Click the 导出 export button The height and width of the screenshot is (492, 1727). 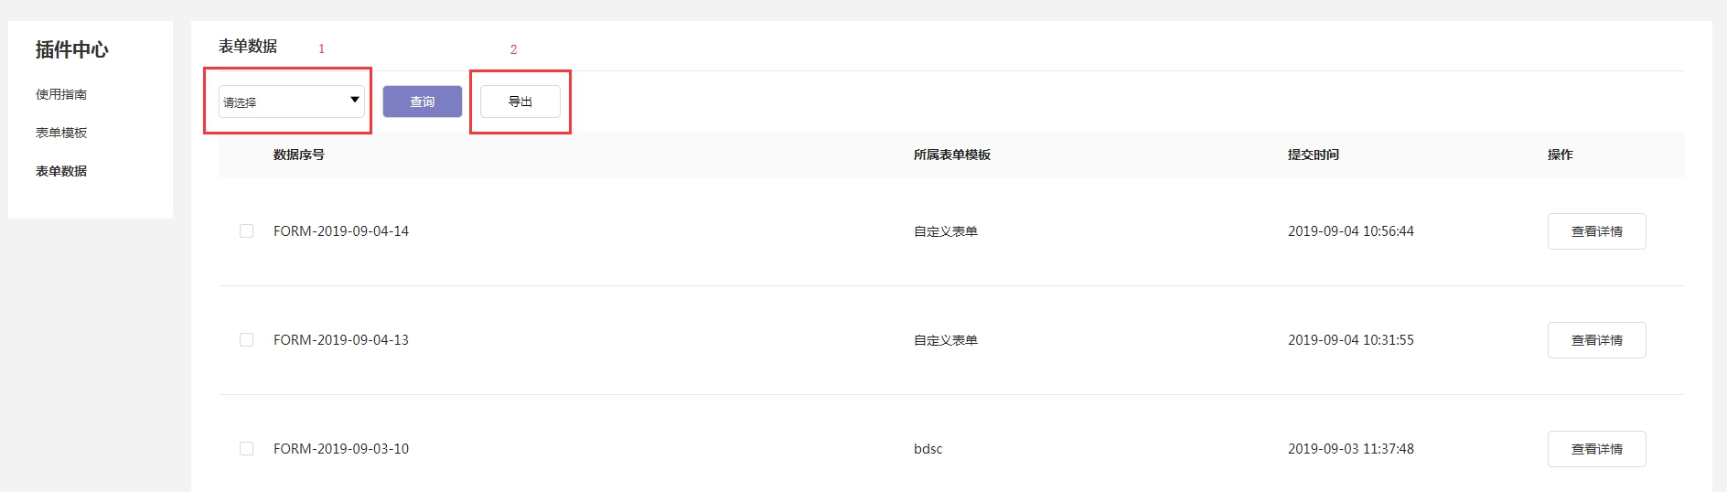[x=520, y=102]
